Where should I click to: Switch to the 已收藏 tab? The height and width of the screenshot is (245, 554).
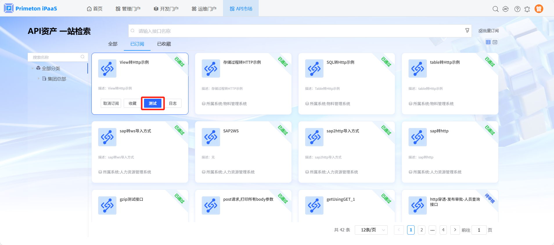[164, 44]
